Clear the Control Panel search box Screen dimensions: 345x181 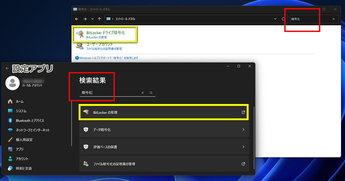[x=333, y=19]
